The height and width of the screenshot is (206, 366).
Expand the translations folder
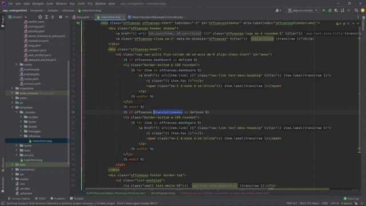click(x=12, y=169)
